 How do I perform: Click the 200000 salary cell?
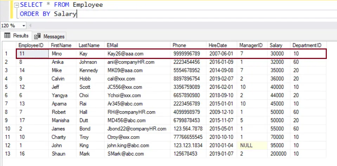tap(278, 154)
